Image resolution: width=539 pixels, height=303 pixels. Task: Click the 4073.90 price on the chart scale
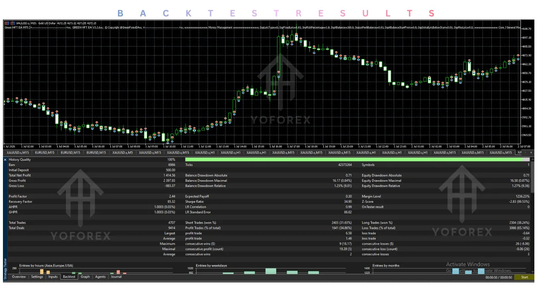point(526,55)
